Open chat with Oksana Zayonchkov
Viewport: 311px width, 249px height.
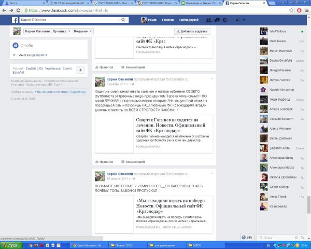point(282,177)
